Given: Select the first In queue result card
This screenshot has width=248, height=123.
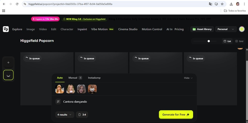Looking at the screenshot, I should click(x=47, y=79).
